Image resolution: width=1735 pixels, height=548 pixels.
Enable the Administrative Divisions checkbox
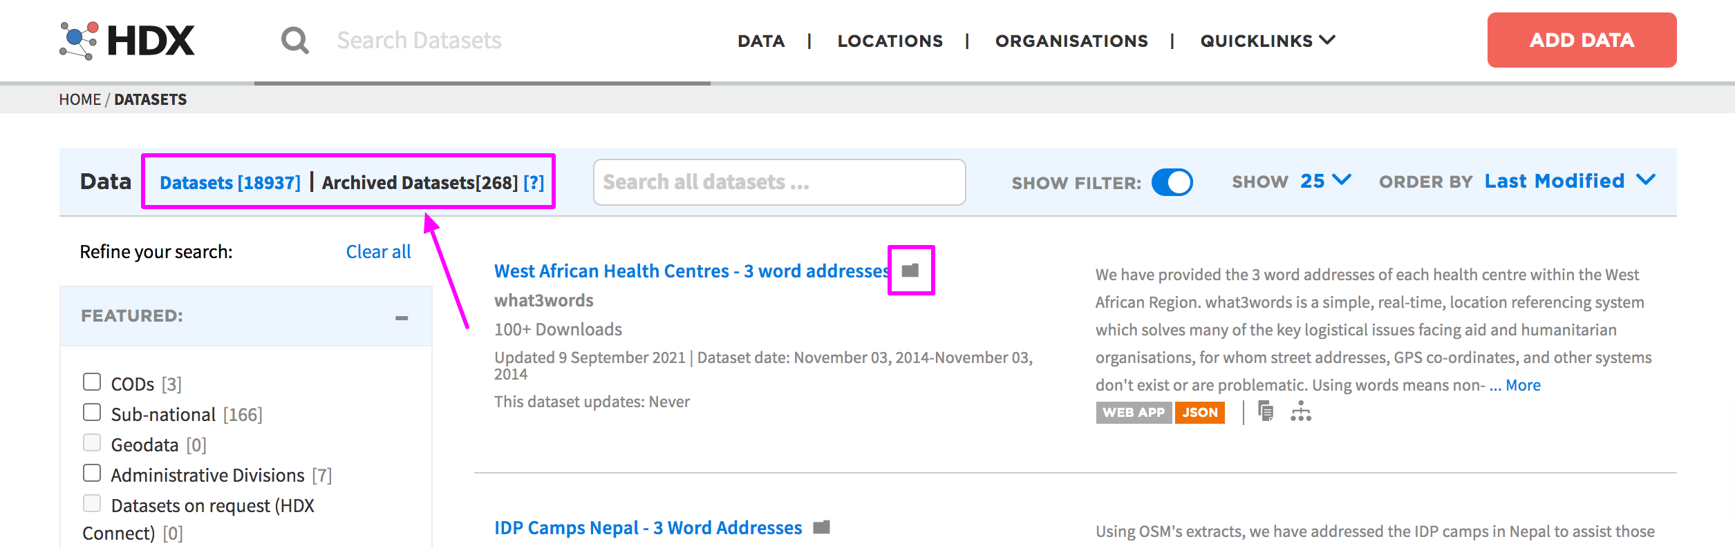(x=92, y=473)
